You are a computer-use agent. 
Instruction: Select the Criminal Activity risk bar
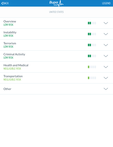pos(92,56)
